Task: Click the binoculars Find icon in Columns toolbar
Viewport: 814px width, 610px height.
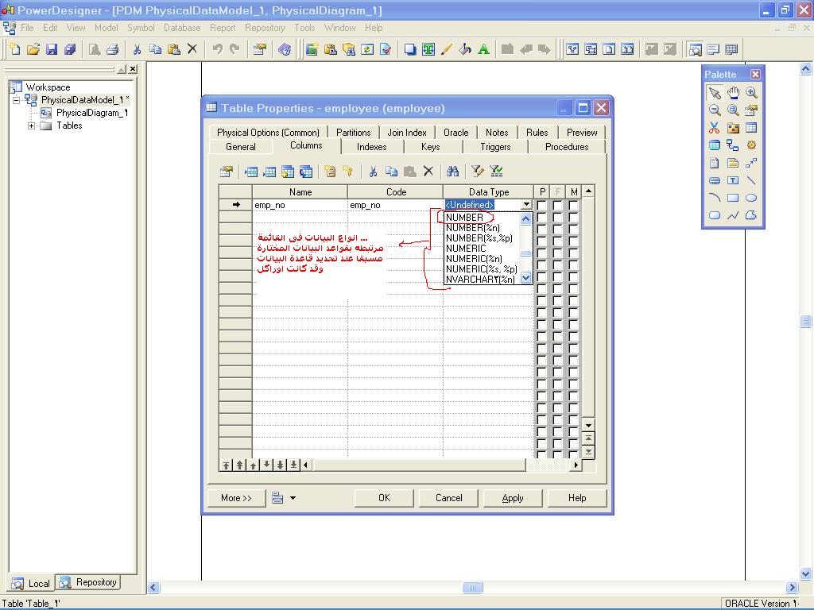Action: pyautogui.click(x=453, y=171)
